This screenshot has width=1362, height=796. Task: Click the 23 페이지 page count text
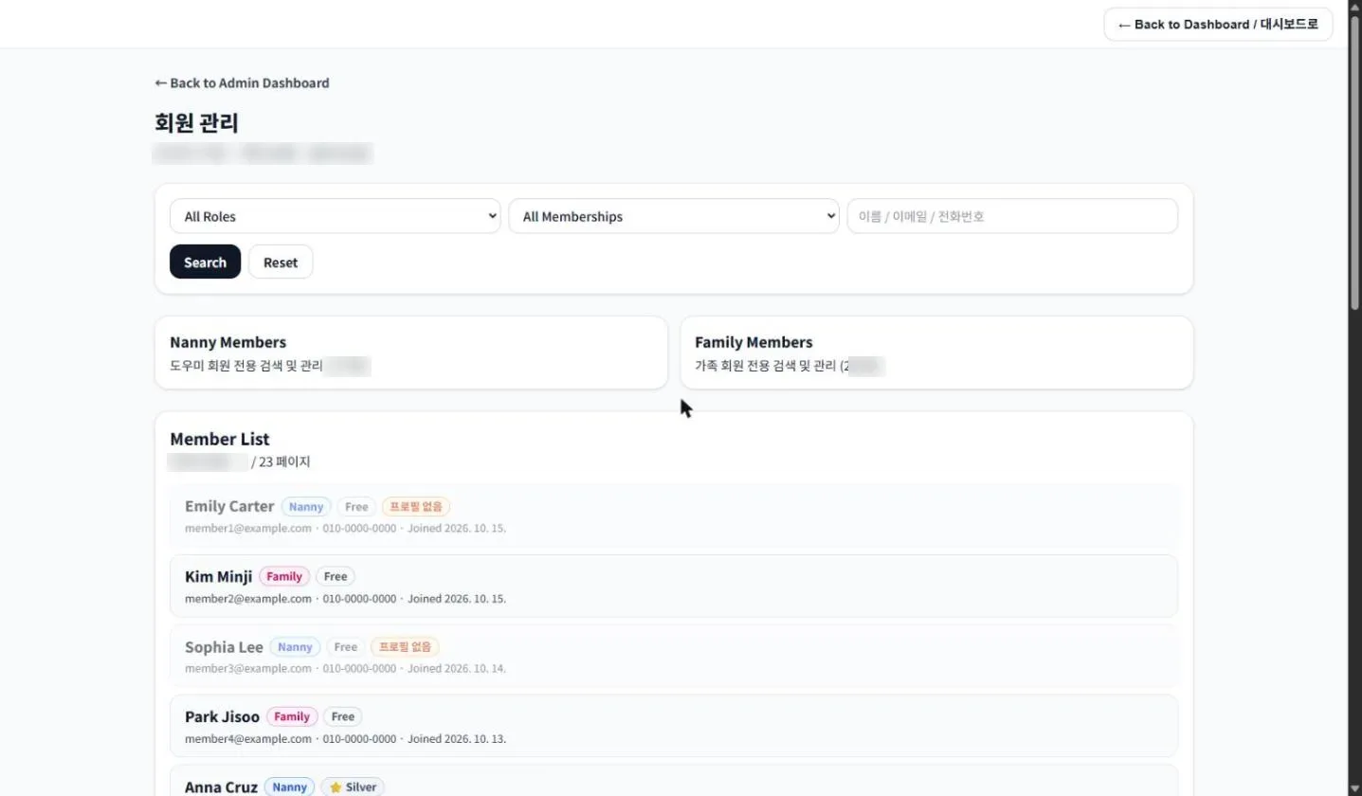point(284,462)
